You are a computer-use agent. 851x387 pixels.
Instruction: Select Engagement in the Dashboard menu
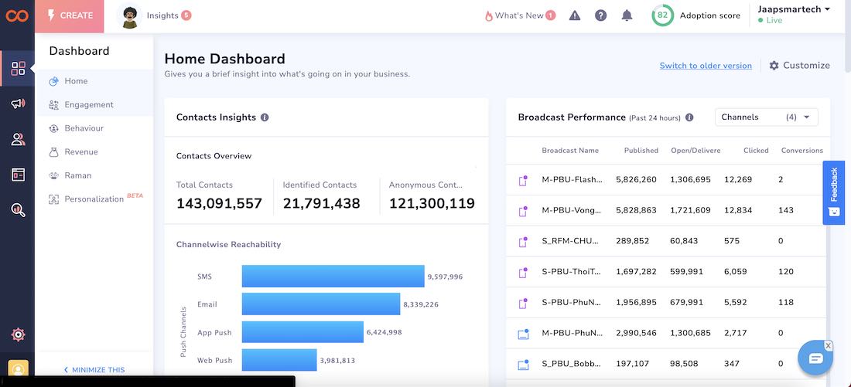[89, 105]
